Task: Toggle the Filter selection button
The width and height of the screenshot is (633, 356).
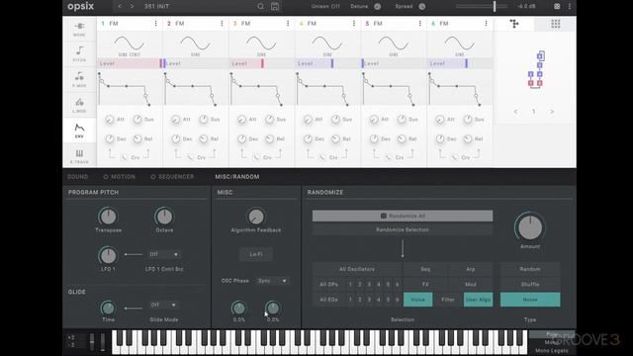Action: pos(448,300)
